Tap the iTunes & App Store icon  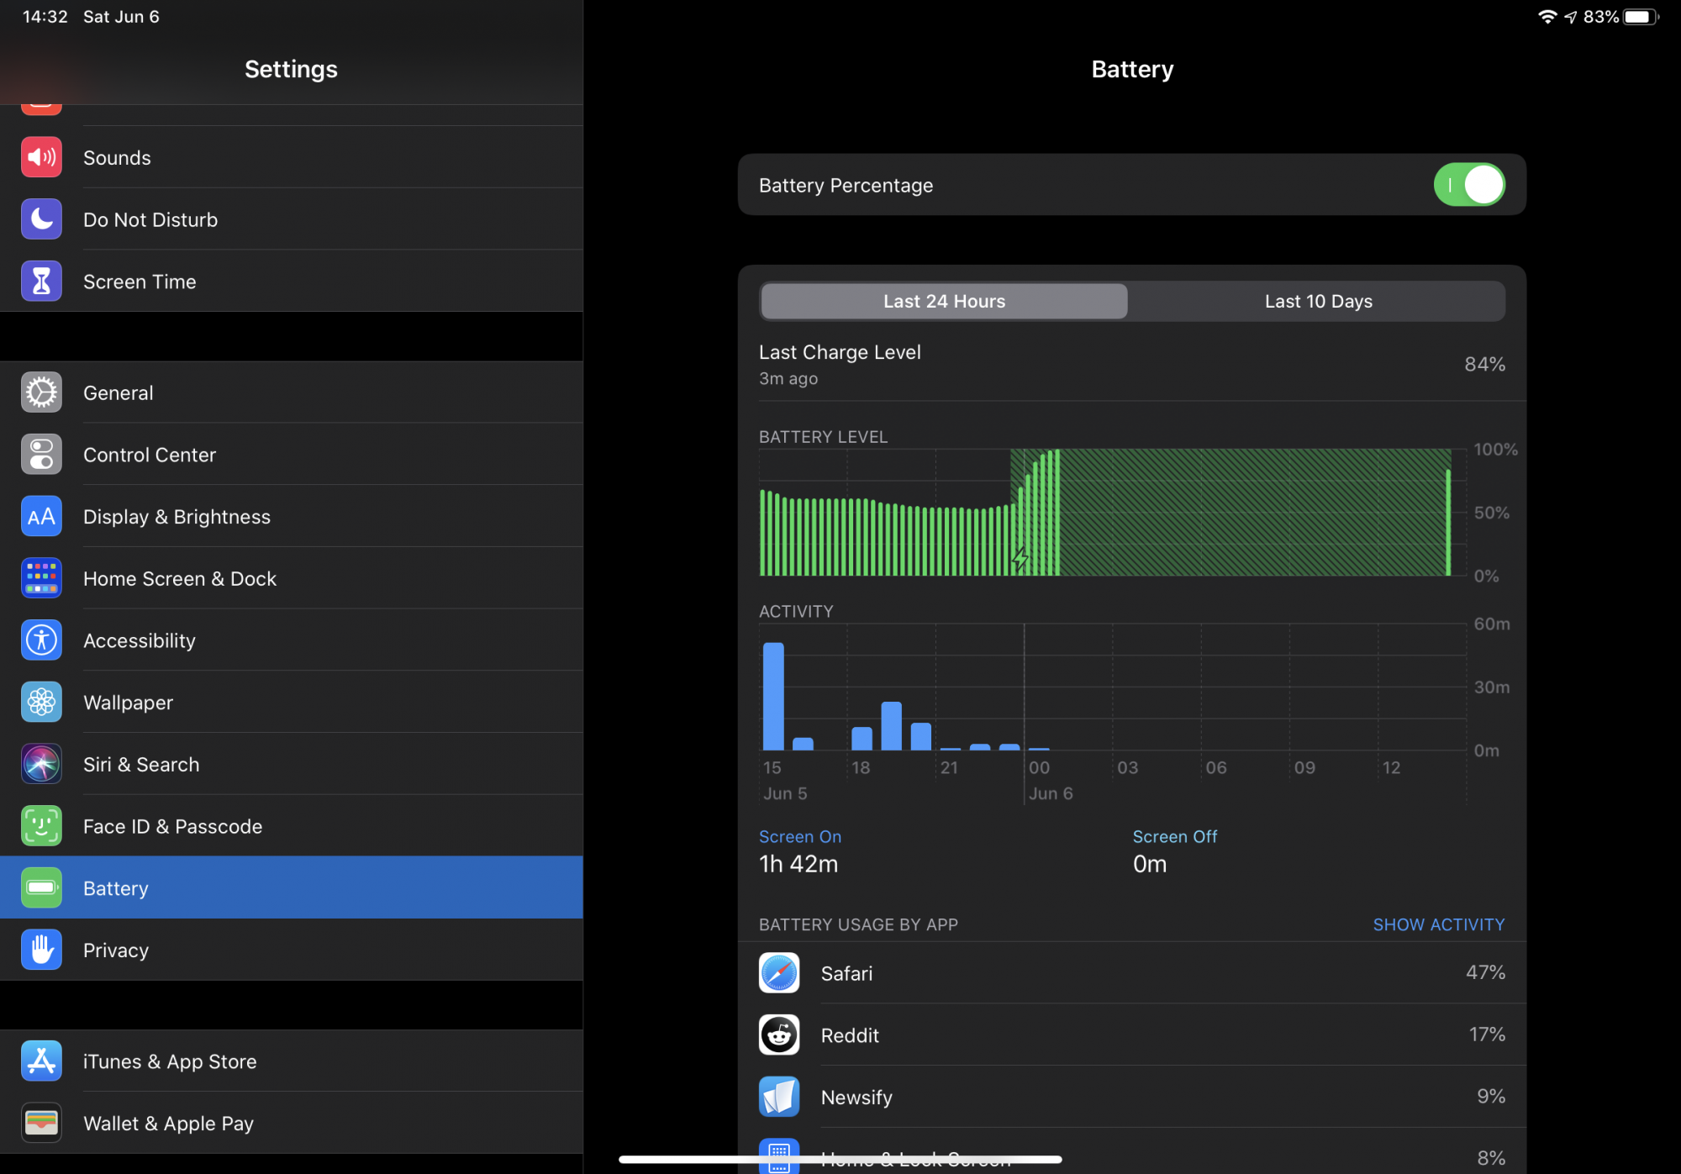pyautogui.click(x=41, y=1061)
